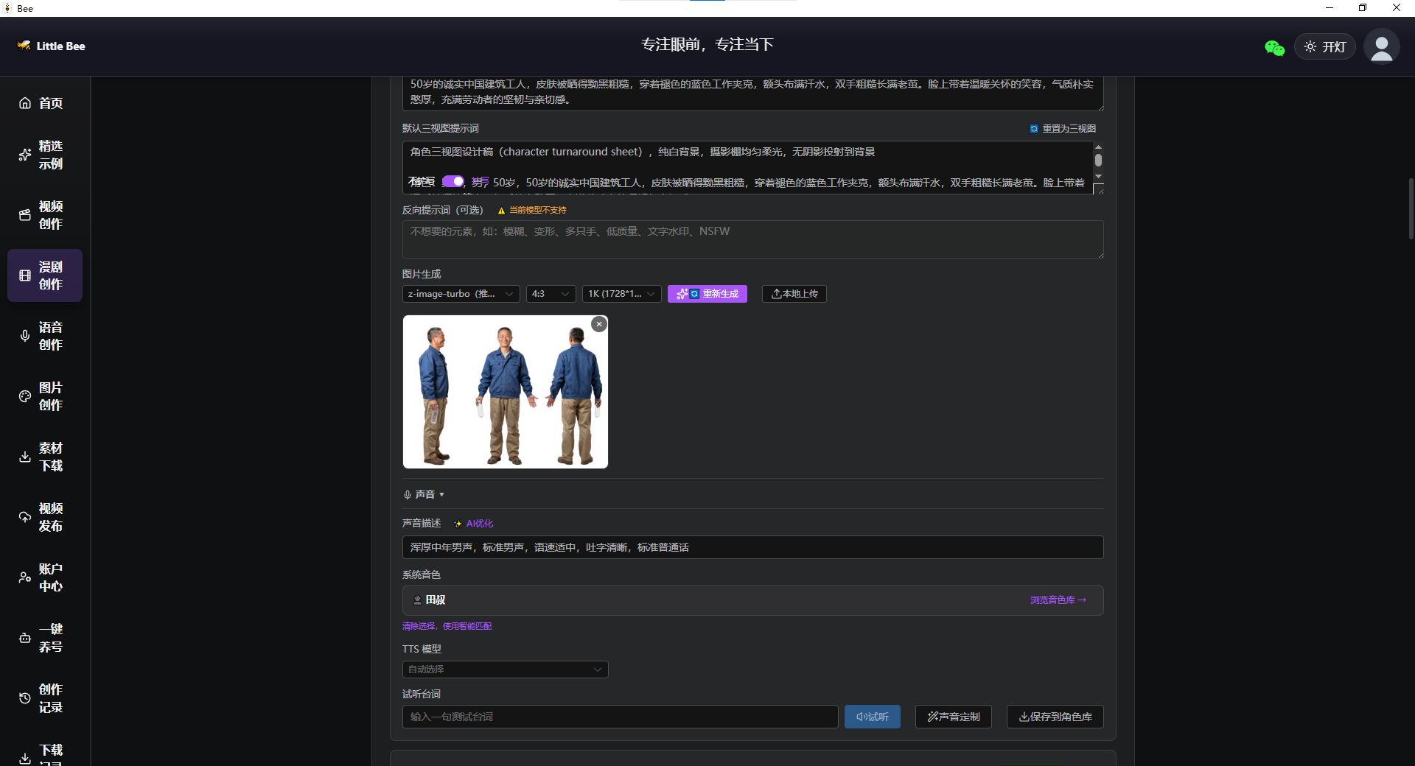
Task: Toggle the 开灯 light mode switch
Action: tap(1324, 46)
